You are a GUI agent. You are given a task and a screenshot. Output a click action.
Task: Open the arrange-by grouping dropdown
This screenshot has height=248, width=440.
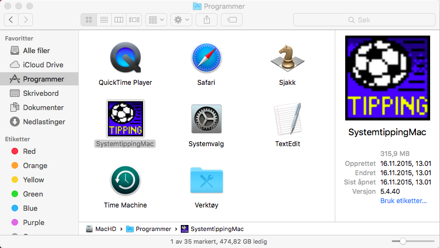[x=156, y=20]
